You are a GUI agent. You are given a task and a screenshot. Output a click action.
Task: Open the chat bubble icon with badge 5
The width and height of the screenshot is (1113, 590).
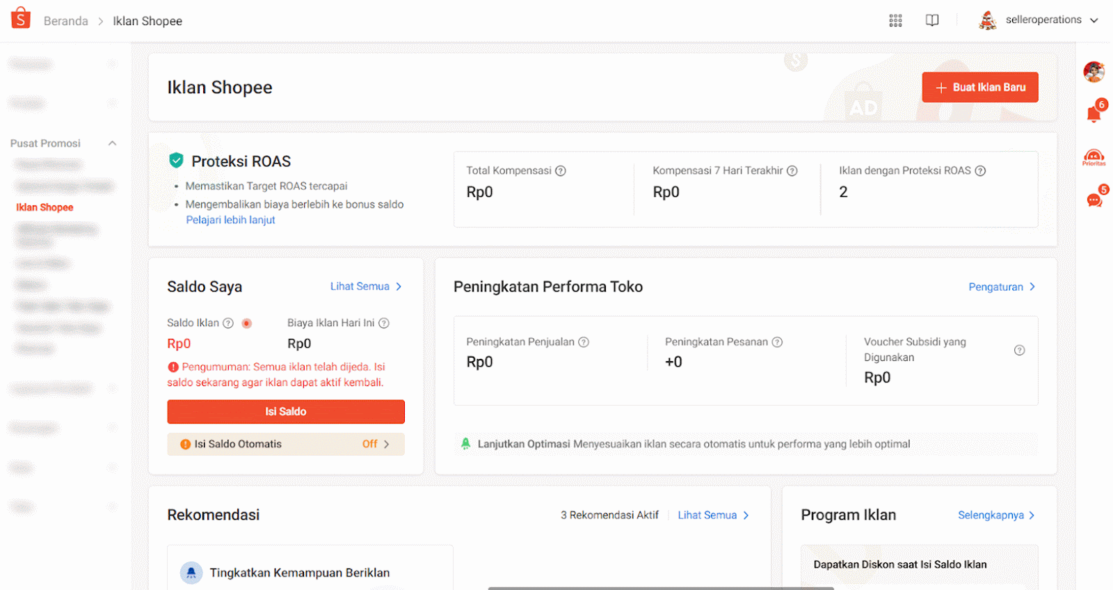click(x=1095, y=200)
